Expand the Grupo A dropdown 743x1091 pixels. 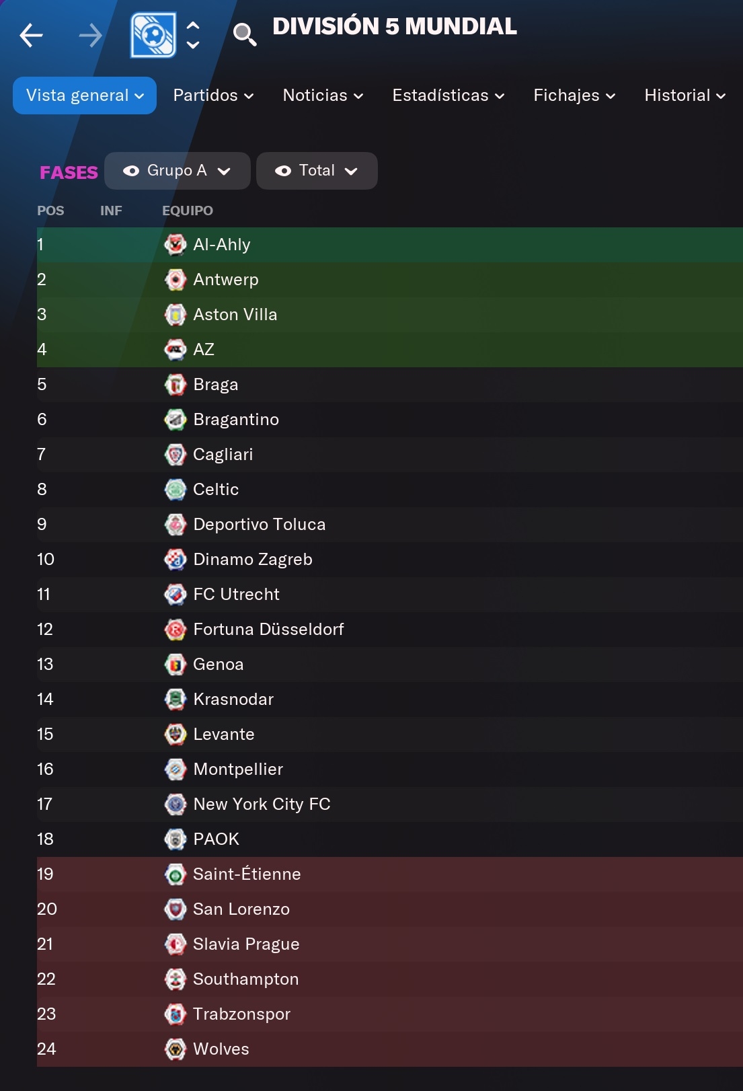(178, 171)
